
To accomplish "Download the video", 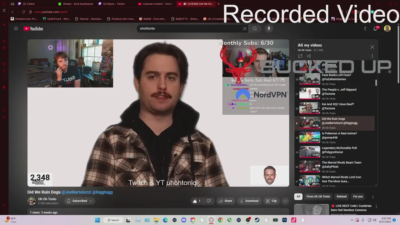I will [249, 201].
